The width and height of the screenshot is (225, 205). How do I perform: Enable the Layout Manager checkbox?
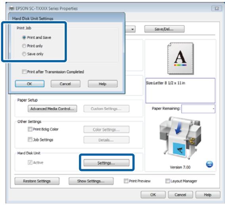tap(167, 181)
